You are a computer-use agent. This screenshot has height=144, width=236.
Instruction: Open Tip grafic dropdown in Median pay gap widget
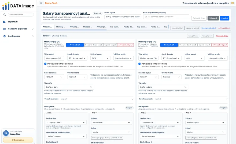coord(163,87)
